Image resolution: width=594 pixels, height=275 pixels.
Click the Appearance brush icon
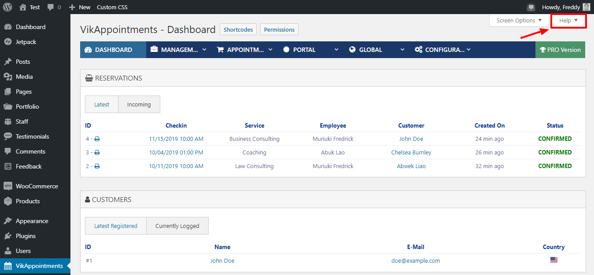pos(8,221)
